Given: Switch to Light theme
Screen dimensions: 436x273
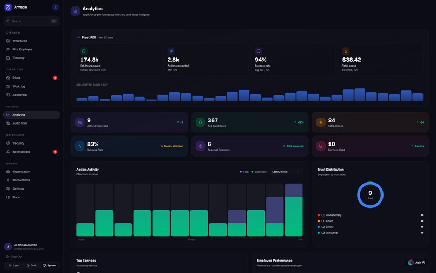Looking at the screenshot, I should coord(14,265).
